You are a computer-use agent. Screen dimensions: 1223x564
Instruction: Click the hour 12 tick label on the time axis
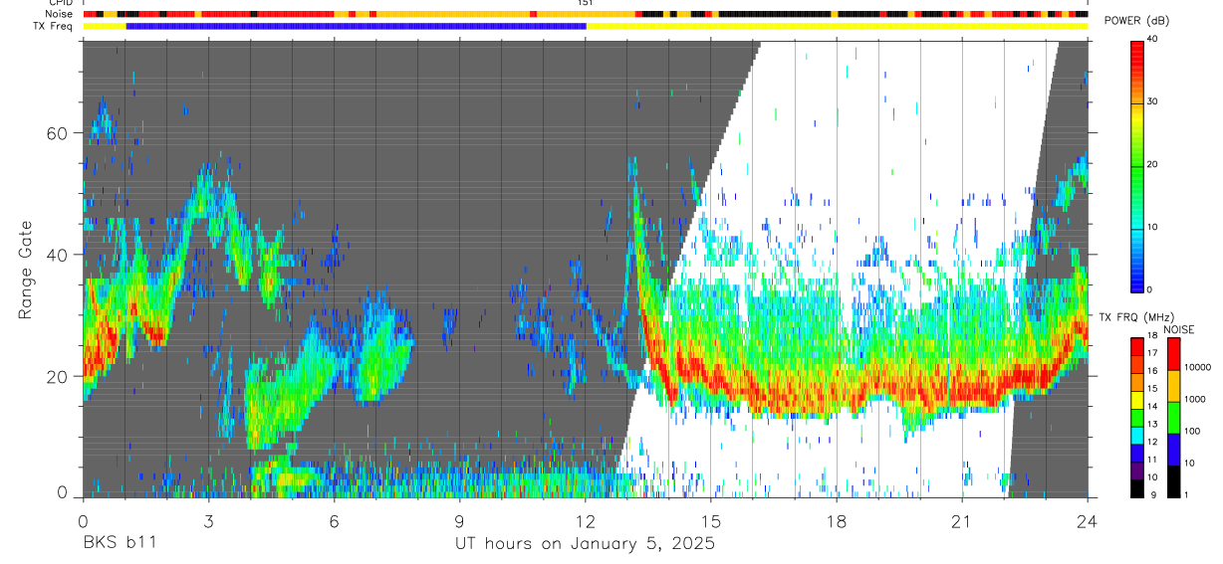point(585,521)
